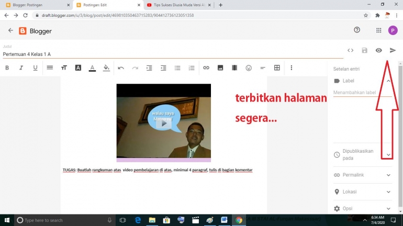Insert a video into the post
The width and height of the screenshot is (403, 226).
234,68
